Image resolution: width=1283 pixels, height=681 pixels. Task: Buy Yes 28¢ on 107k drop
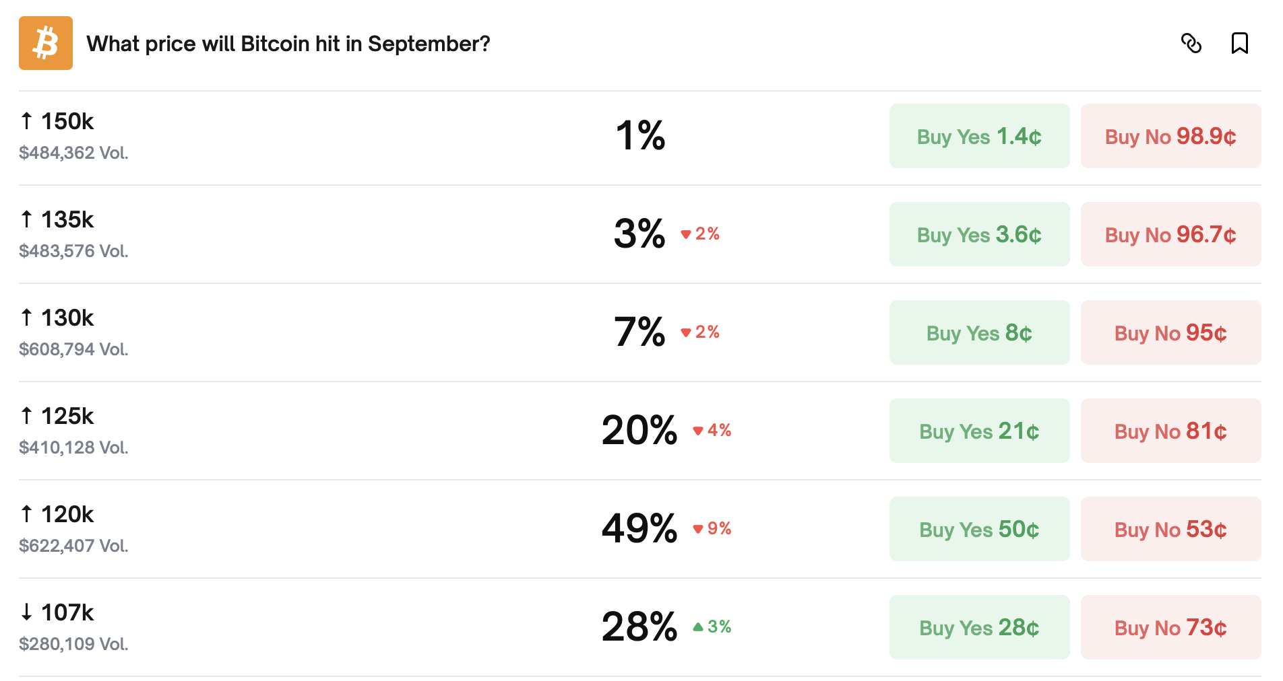(978, 628)
